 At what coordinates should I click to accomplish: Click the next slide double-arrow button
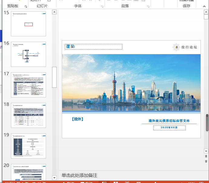click(x=206, y=161)
